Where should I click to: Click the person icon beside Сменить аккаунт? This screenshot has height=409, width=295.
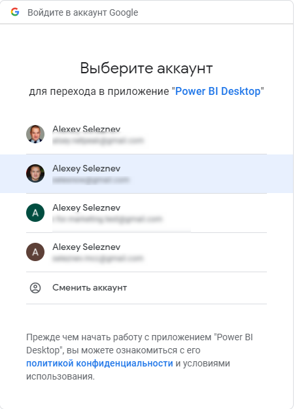point(35,288)
